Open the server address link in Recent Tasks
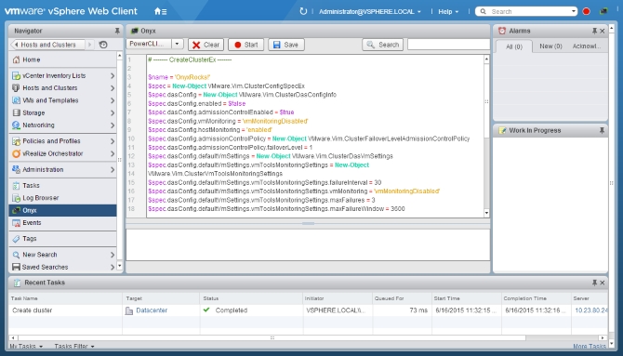This screenshot has width=623, height=356. pyautogui.click(x=590, y=310)
